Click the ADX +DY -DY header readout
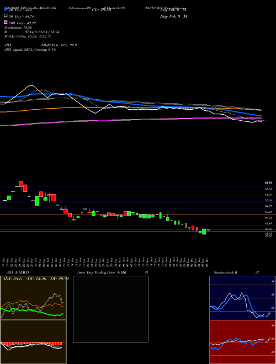Viewport: 276px width, 364px height. click(x=35, y=279)
